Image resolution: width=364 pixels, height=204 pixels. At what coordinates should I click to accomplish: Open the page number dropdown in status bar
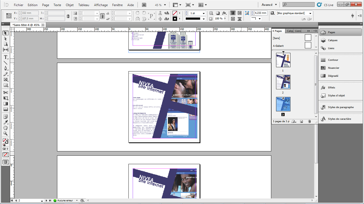pyautogui.click(x=42, y=201)
